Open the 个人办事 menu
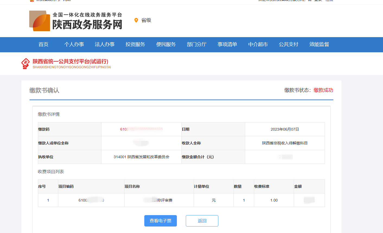The image size is (383, 233). coord(74,44)
